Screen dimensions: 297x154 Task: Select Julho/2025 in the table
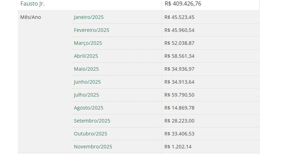(x=86, y=95)
